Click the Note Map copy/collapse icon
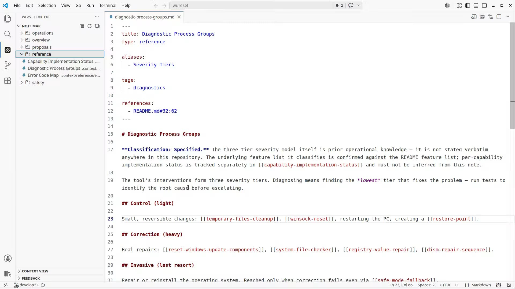 97,26
